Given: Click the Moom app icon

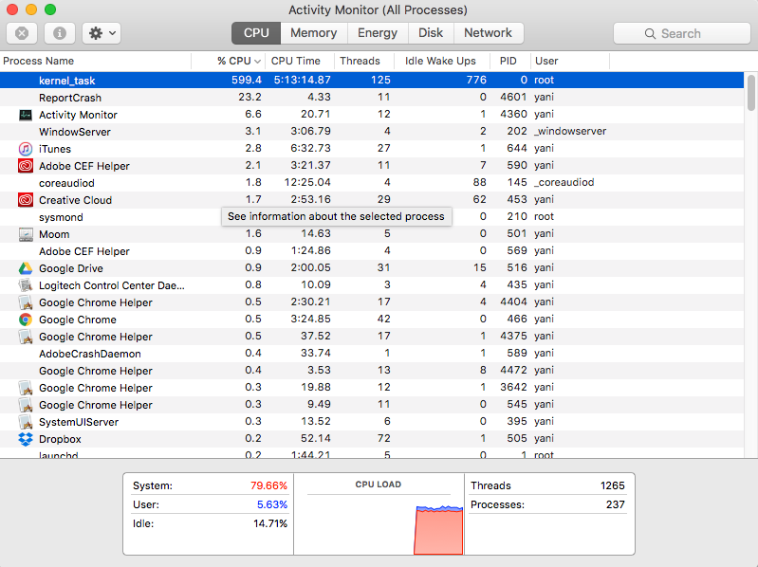Looking at the screenshot, I should [25, 234].
